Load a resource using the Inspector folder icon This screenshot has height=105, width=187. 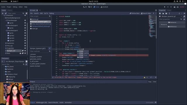click(x=163, y=13)
